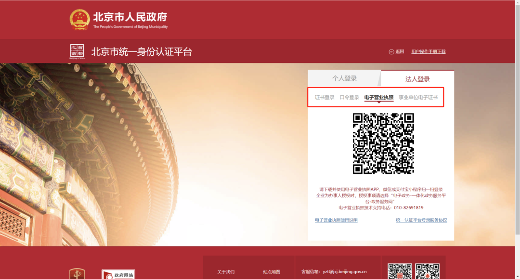The height and width of the screenshot is (279, 520).
Task: Click the vertical page scrollbar
Action: [x=517, y=119]
